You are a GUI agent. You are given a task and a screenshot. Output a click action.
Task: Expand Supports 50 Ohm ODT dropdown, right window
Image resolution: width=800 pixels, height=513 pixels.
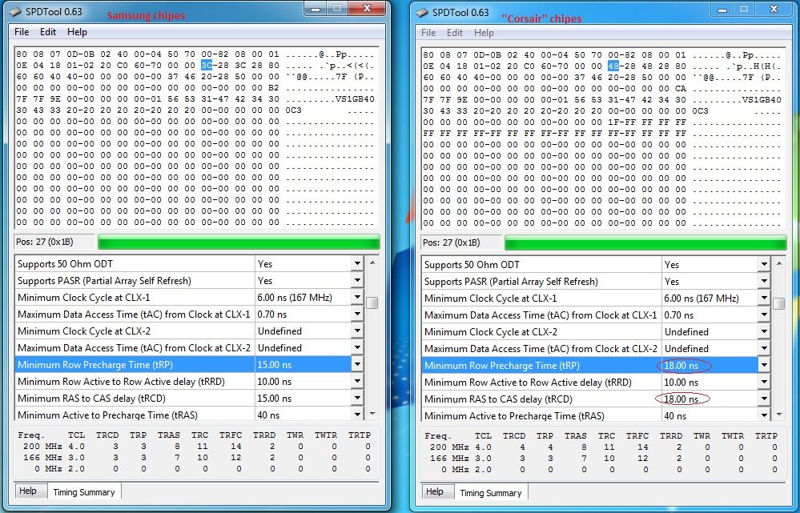(x=764, y=265)
